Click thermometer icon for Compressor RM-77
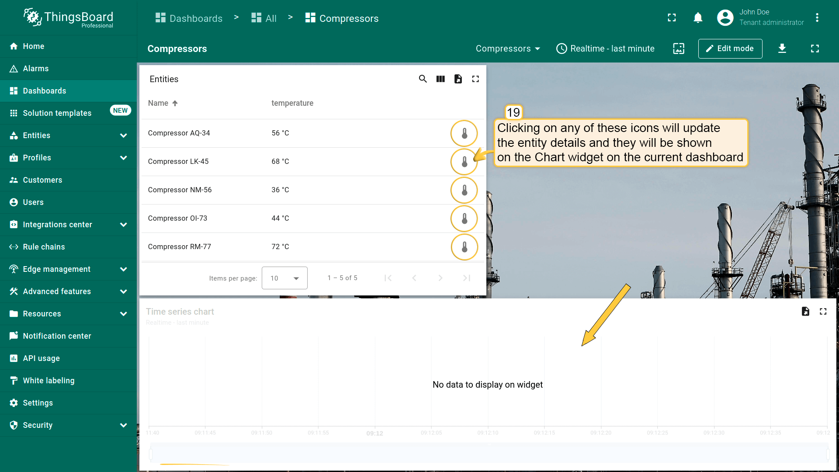Image resolution: width=839 pixels, height=472 pixels. 464,247
